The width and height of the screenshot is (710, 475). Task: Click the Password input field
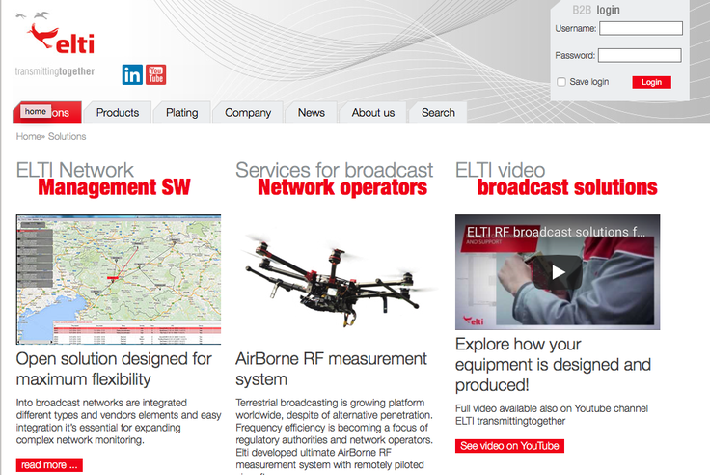point(640,55)
